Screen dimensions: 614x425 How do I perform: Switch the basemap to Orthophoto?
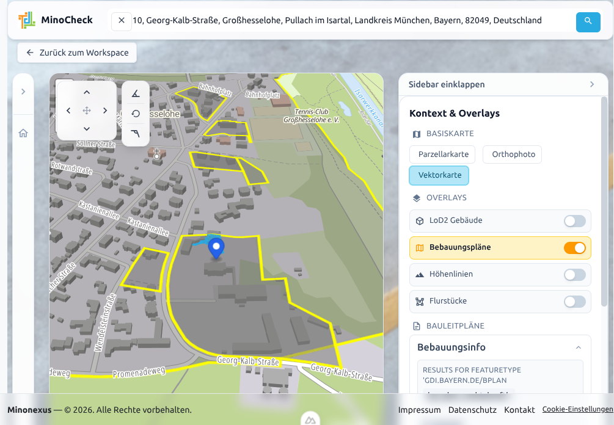(x=512, y=154)
